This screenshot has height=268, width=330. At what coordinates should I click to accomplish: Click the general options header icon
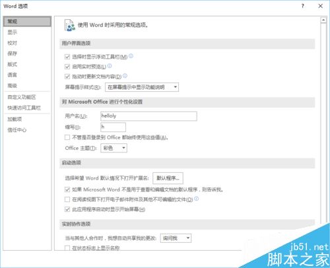point(70,25)
